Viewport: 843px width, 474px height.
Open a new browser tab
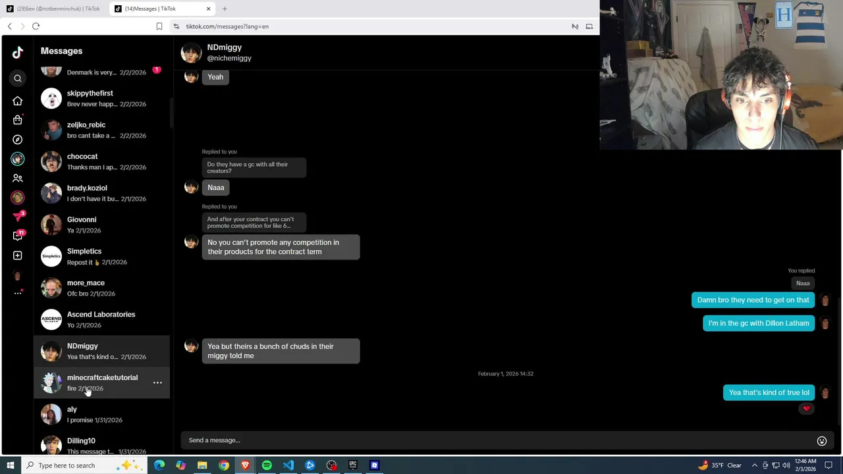[225, 9]
